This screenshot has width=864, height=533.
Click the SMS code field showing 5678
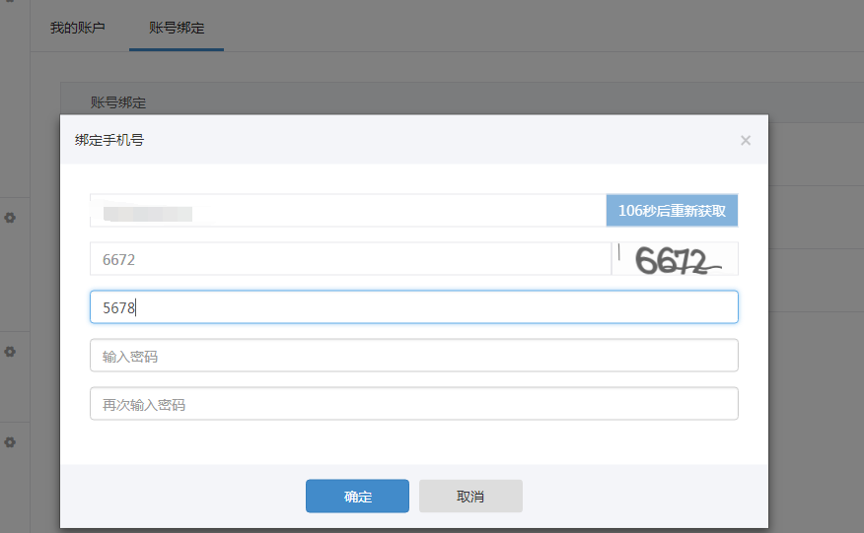click(x=413, y=307)
